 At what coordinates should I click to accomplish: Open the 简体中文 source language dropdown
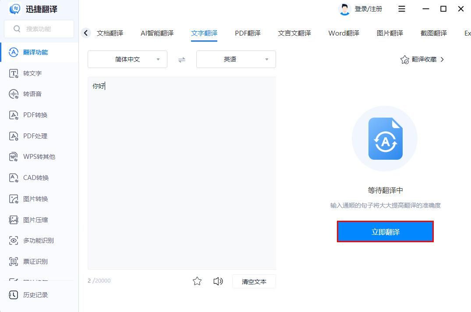pos(127,59)
